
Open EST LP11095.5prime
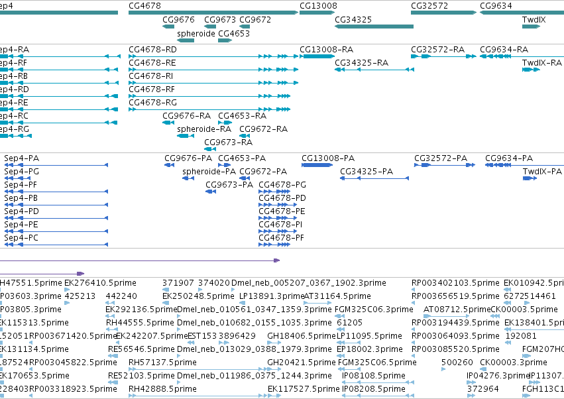pos(369,336)
